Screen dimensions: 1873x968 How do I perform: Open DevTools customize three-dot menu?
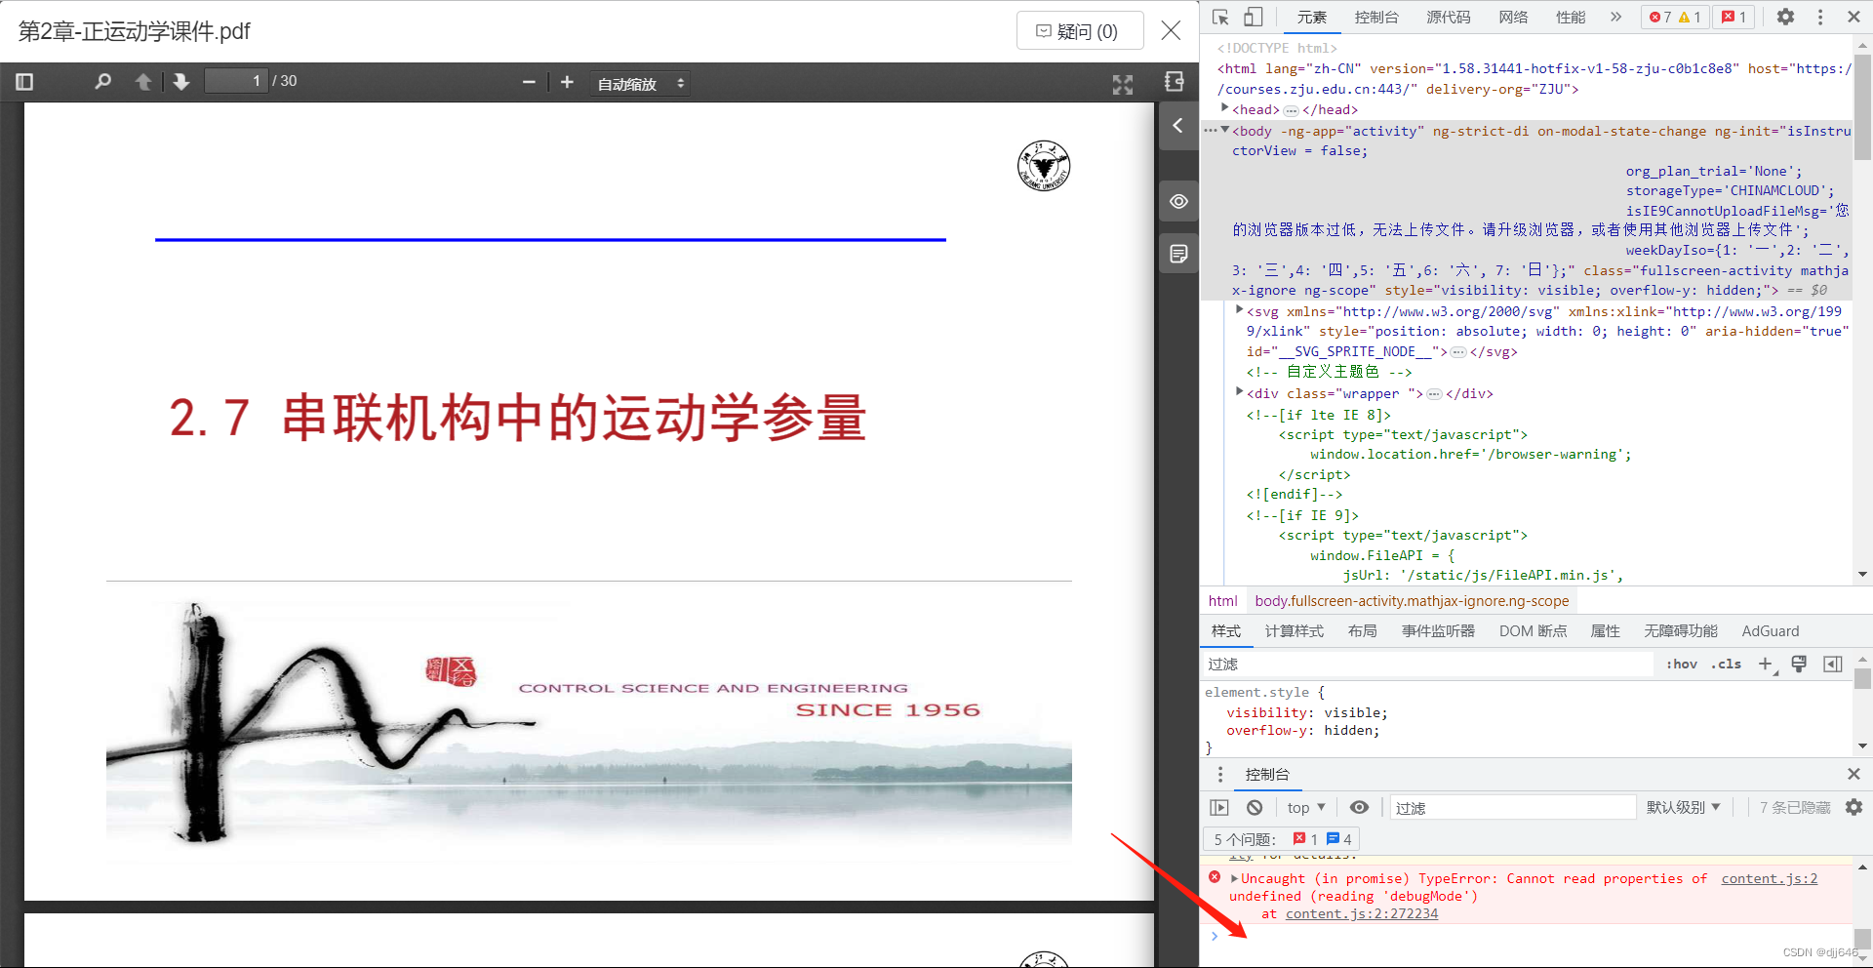coord(1820,17)
